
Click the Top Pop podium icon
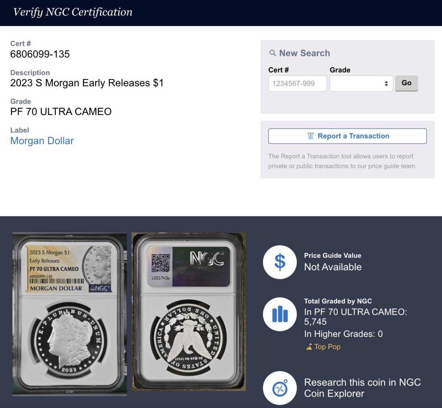(x=309, y=347)
